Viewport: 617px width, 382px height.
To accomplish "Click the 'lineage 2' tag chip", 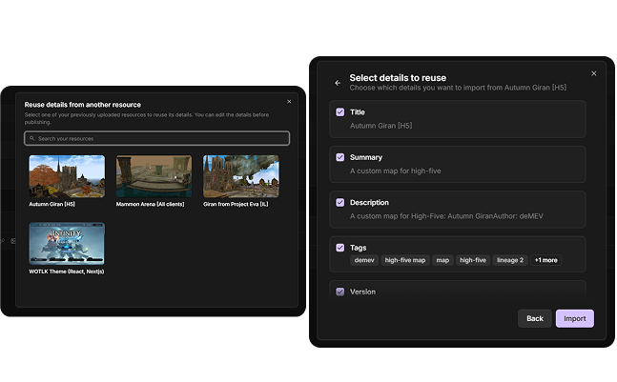I will pyautogui.click(x=510, y=260).
